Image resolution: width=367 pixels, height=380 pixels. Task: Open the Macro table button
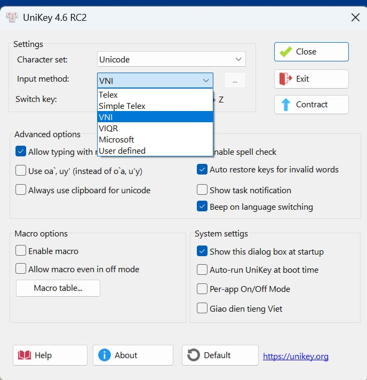click(x=58, y=288)
